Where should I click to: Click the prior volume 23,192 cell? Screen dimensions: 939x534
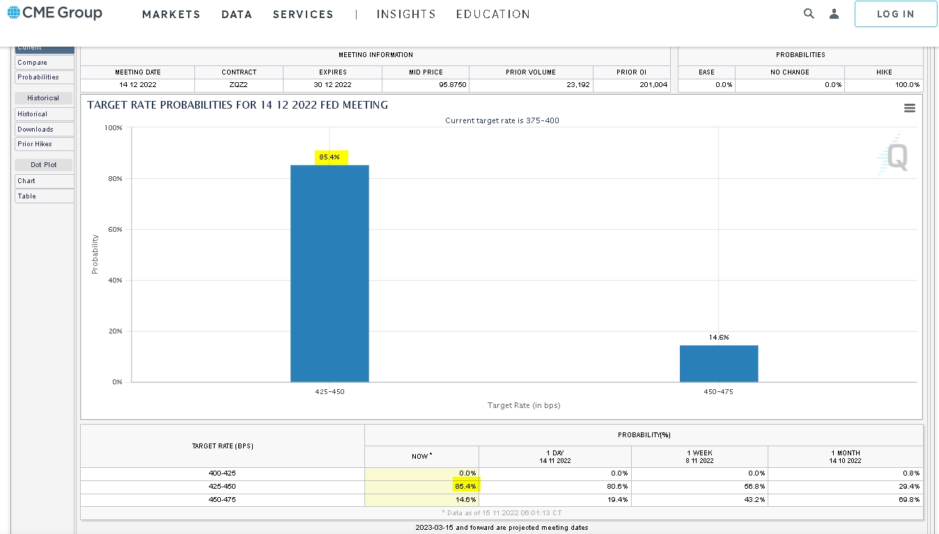[x=531, y=85]
